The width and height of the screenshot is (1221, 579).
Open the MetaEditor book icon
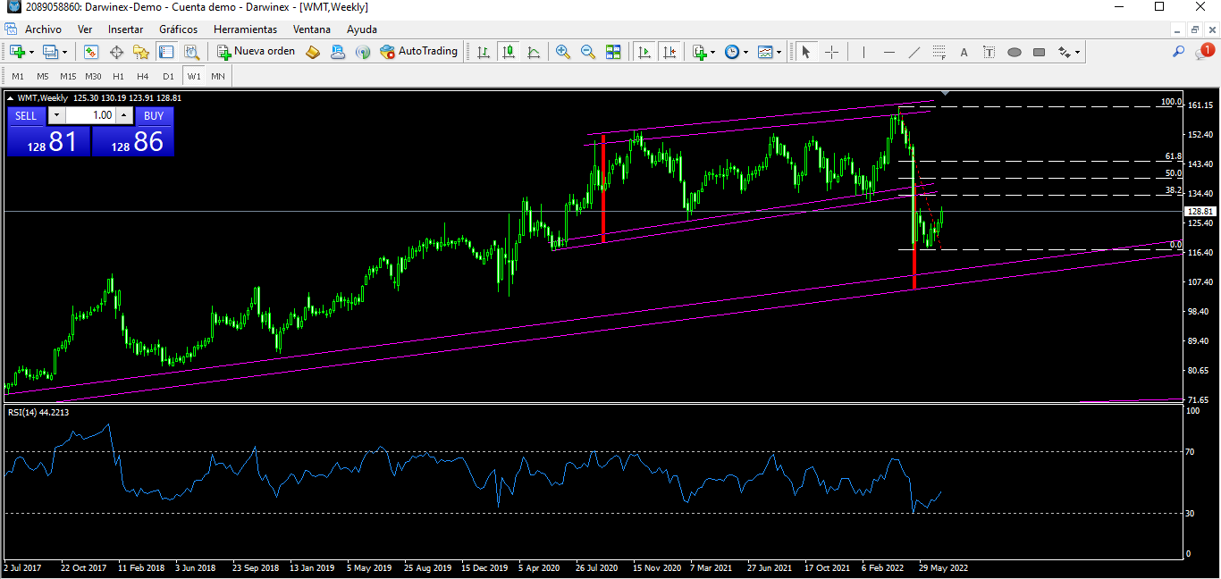pyautogui.click(x=313, y=52)
